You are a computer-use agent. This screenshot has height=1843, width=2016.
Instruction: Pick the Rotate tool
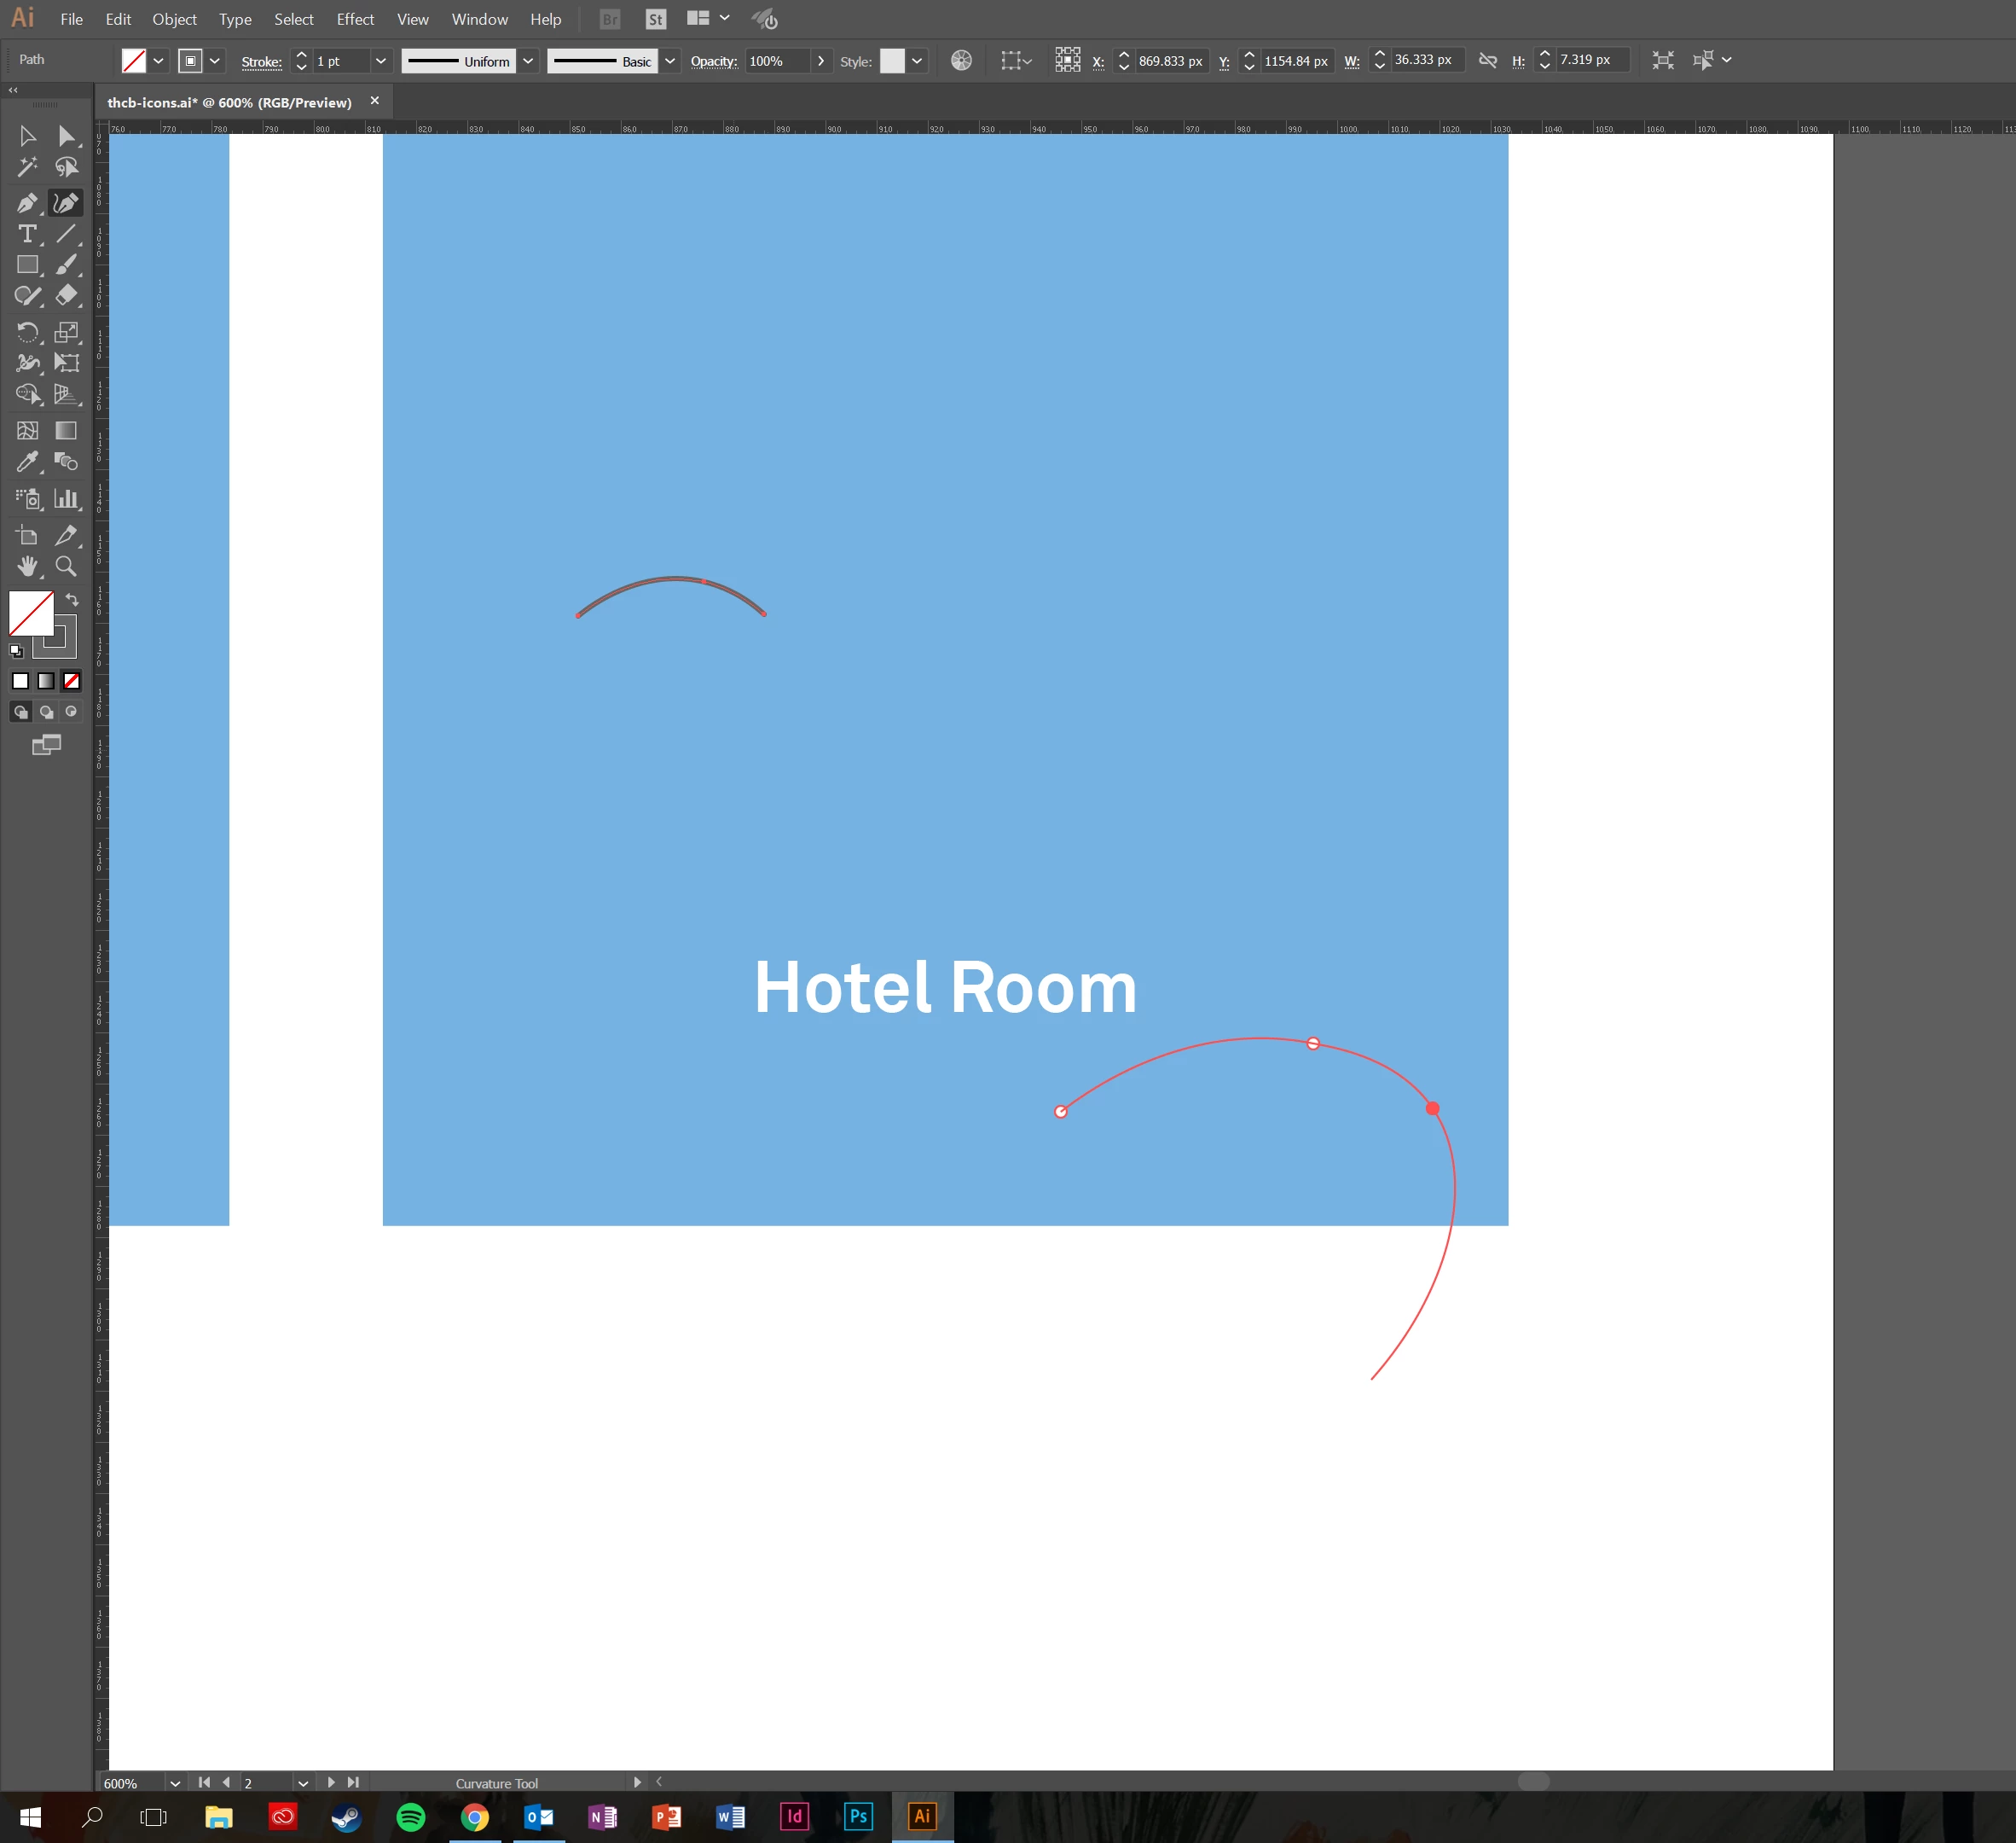27,332
